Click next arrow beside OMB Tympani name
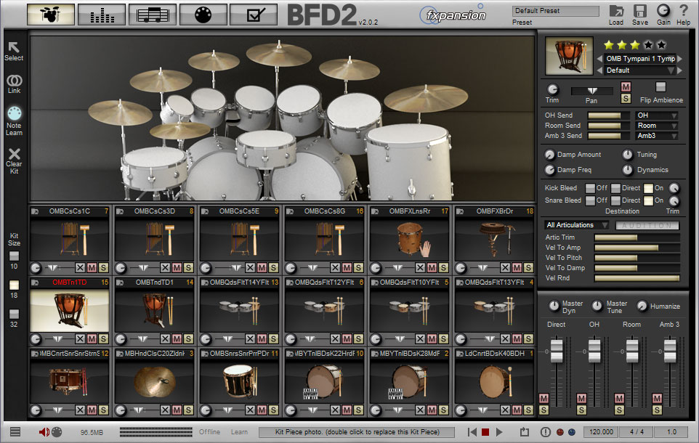This screenshot has height=443, width=699. point(680,59)
